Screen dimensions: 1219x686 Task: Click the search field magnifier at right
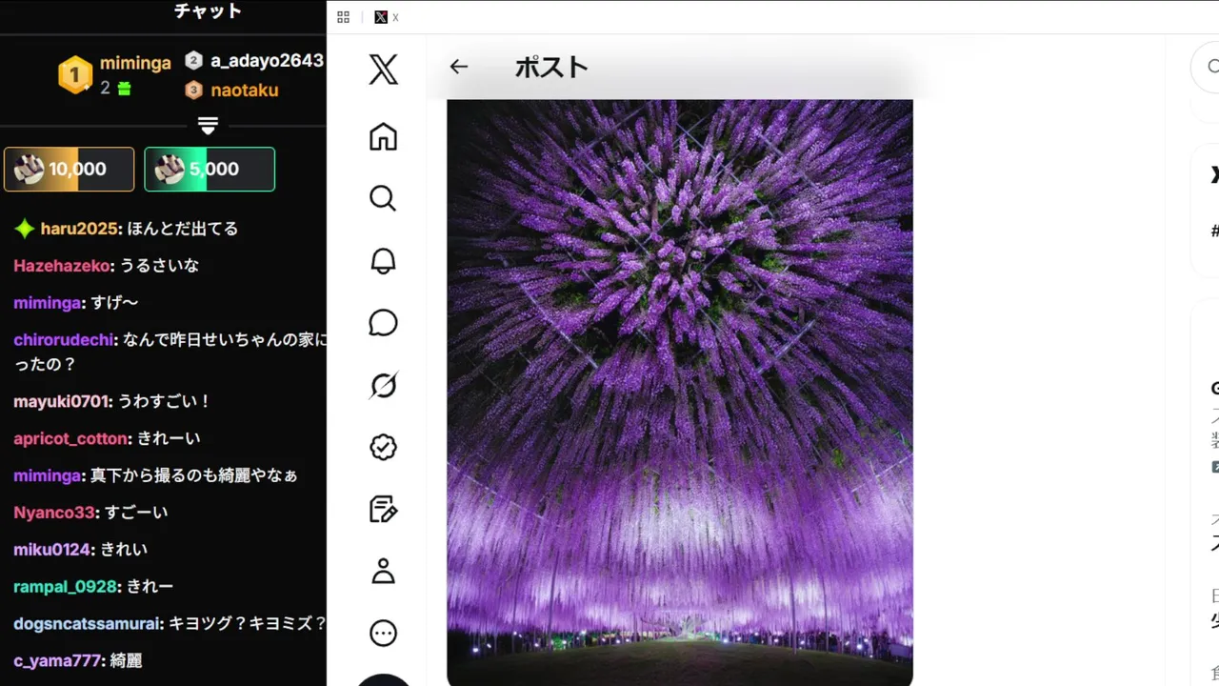pos(1212,67)
